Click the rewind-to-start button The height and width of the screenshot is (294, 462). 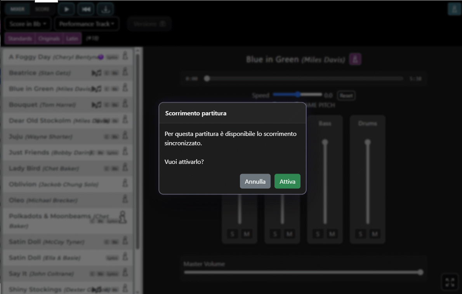(86, 9)
